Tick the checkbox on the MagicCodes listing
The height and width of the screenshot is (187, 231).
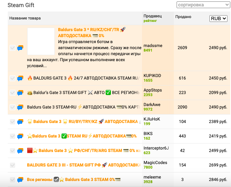[13, 165]
